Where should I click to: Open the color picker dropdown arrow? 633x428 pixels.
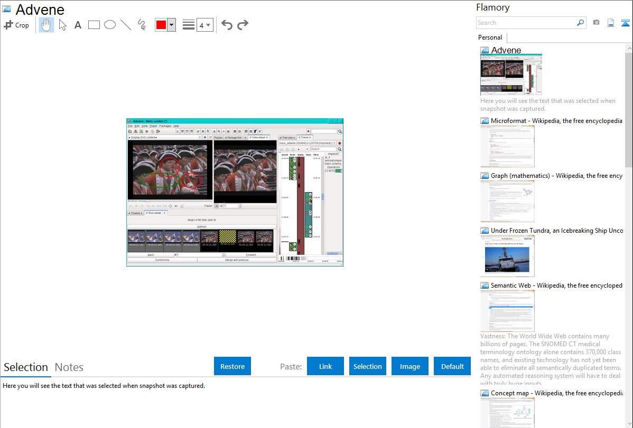coord(172,25)
